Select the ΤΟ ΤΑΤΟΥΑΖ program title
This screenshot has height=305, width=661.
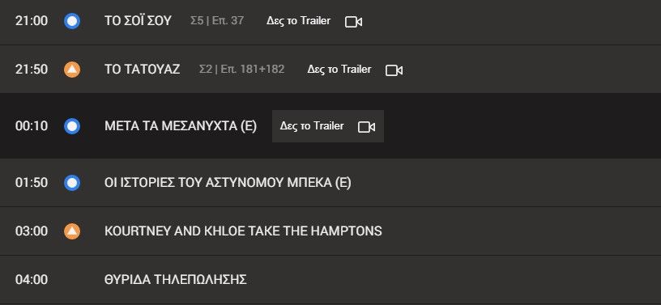142,69
